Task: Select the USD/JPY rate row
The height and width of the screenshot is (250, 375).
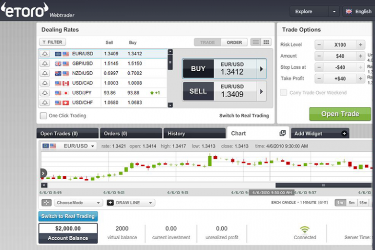Action: coord(103,93)
